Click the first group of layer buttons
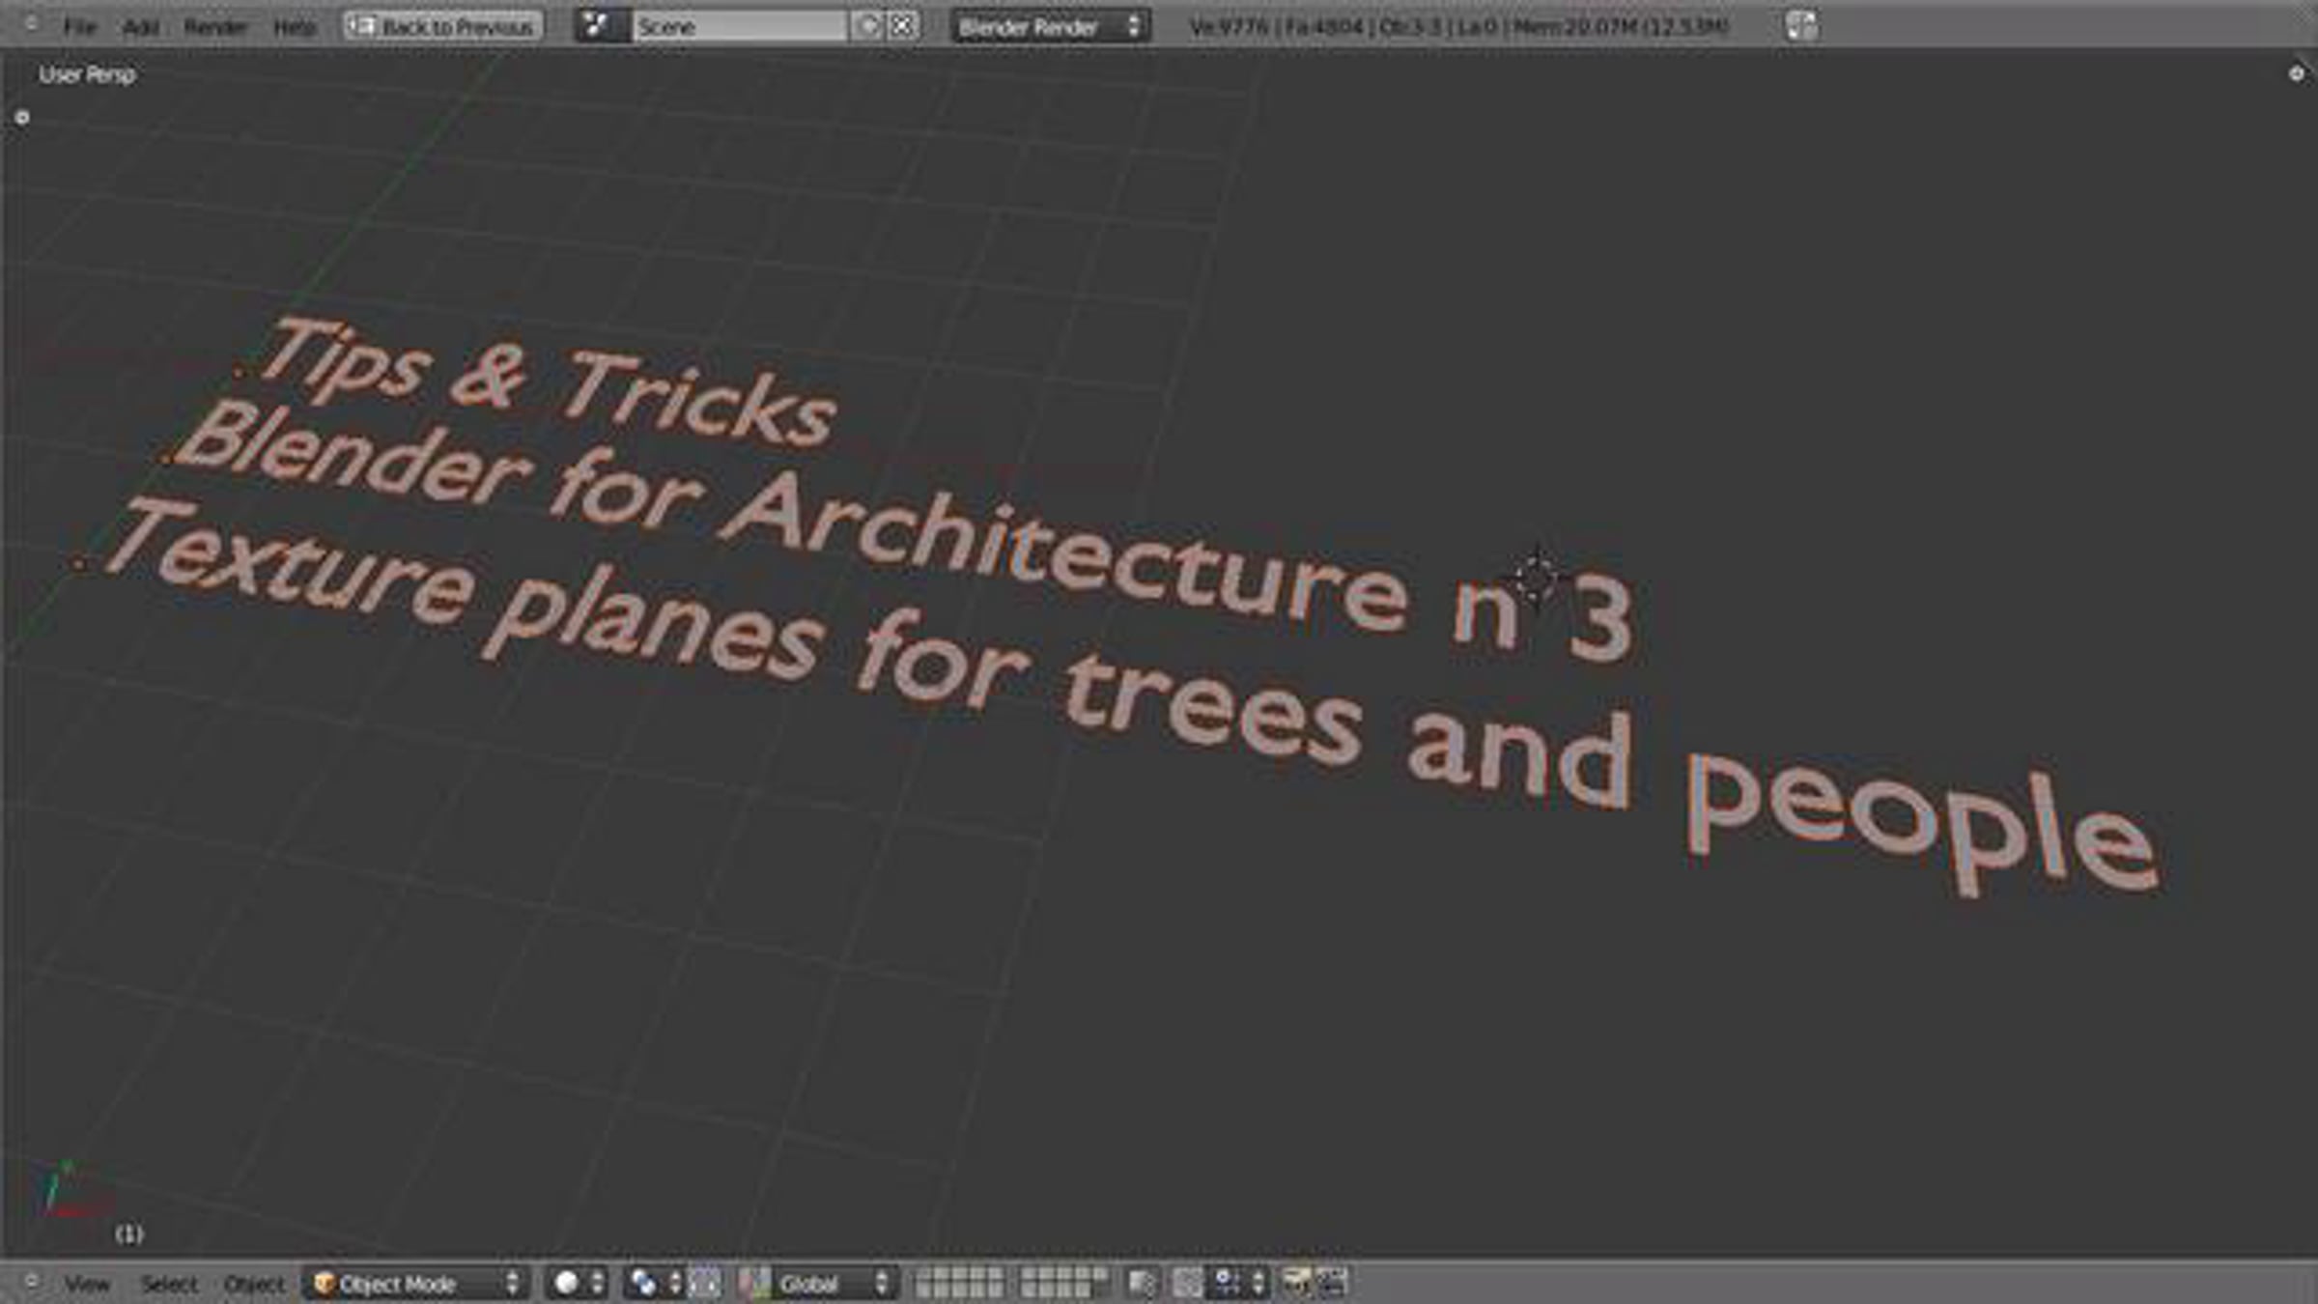 959,1283
